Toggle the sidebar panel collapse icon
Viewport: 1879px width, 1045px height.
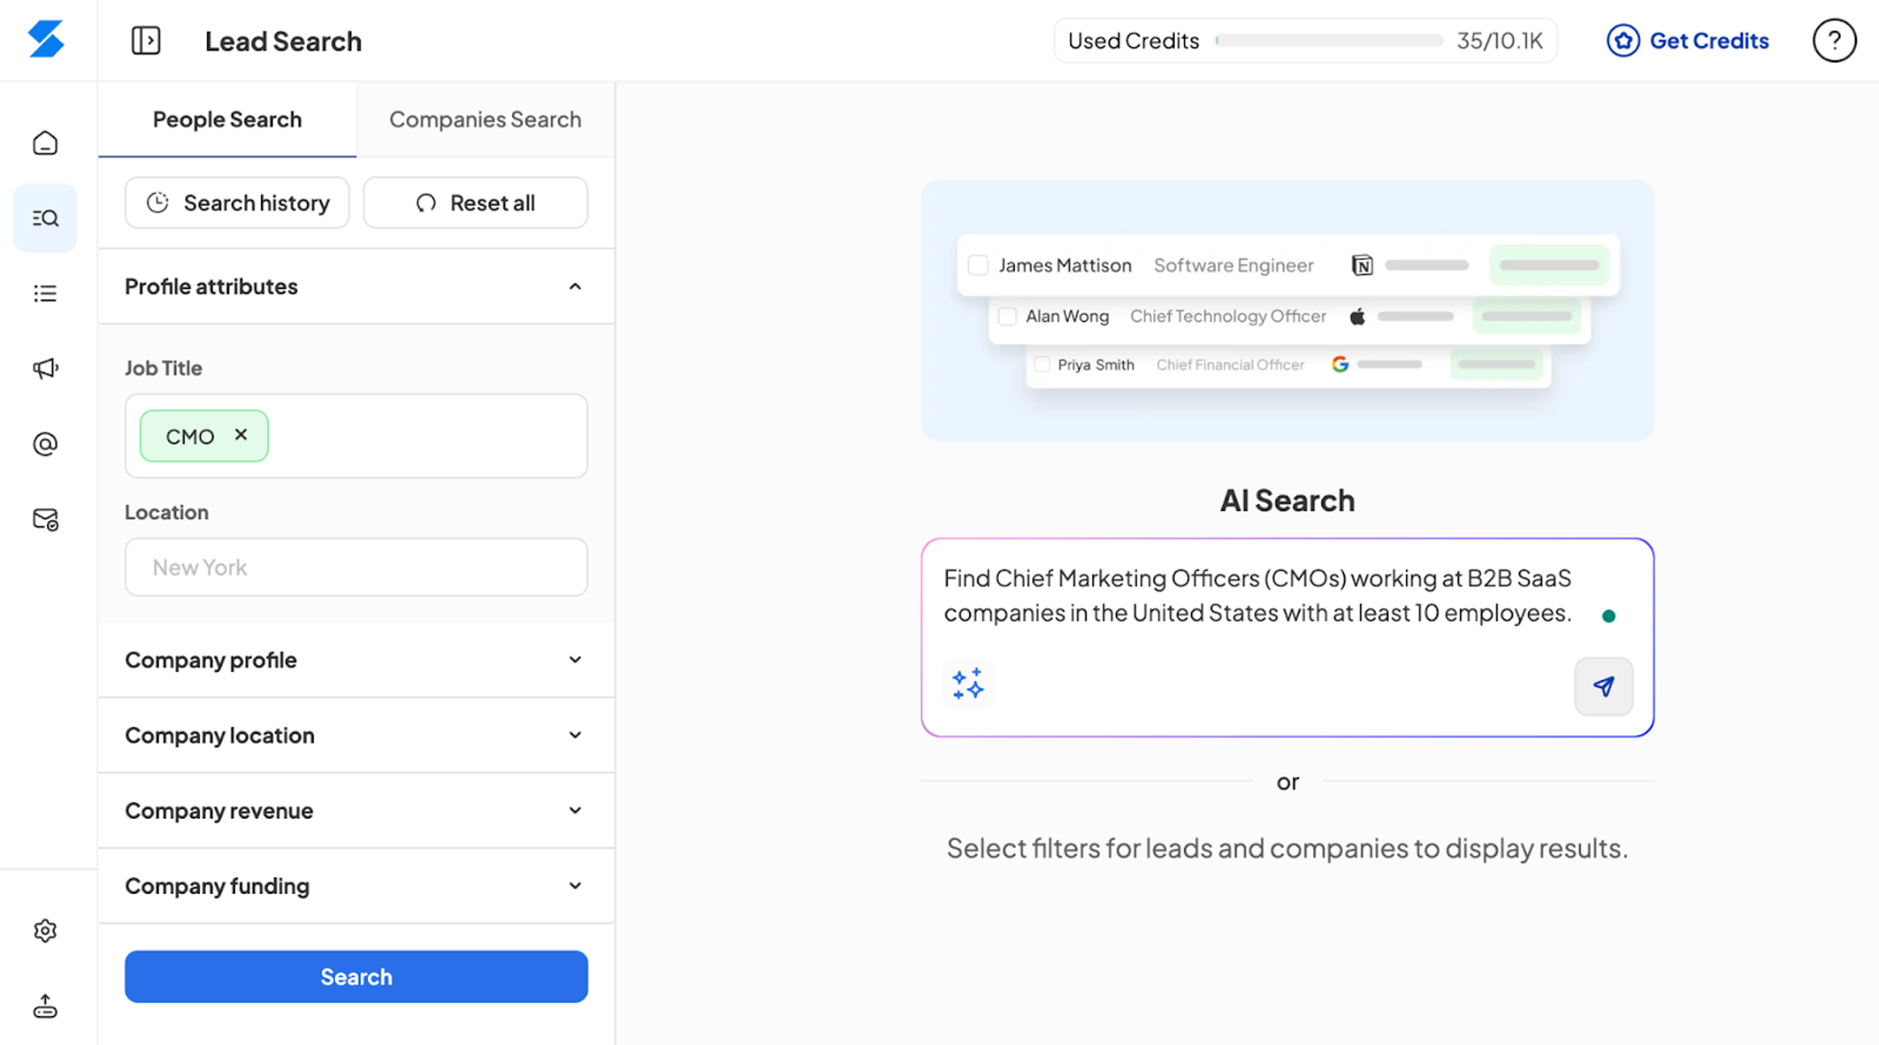146,41
